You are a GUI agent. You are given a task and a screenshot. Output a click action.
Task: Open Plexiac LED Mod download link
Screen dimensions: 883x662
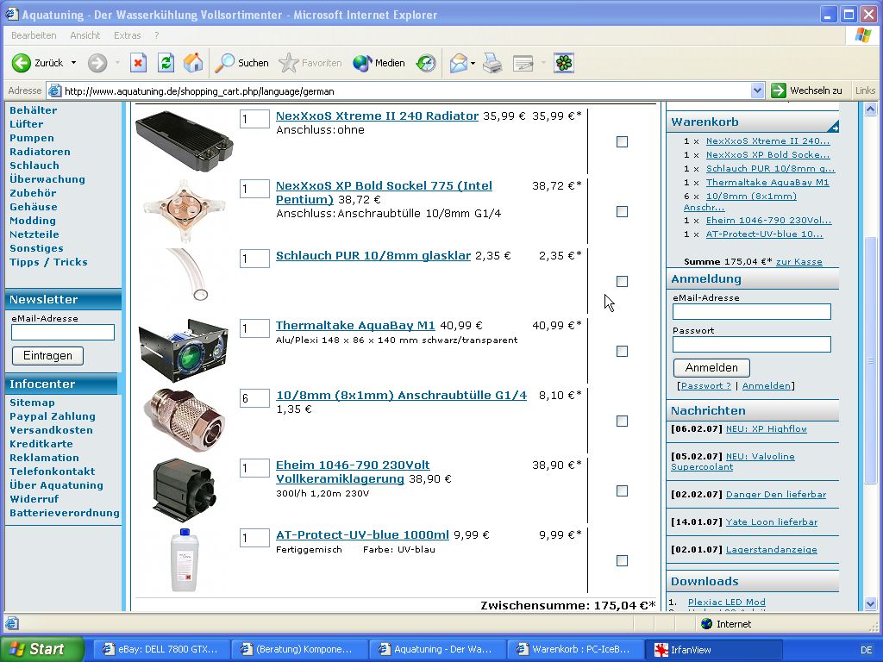(726, 603)
